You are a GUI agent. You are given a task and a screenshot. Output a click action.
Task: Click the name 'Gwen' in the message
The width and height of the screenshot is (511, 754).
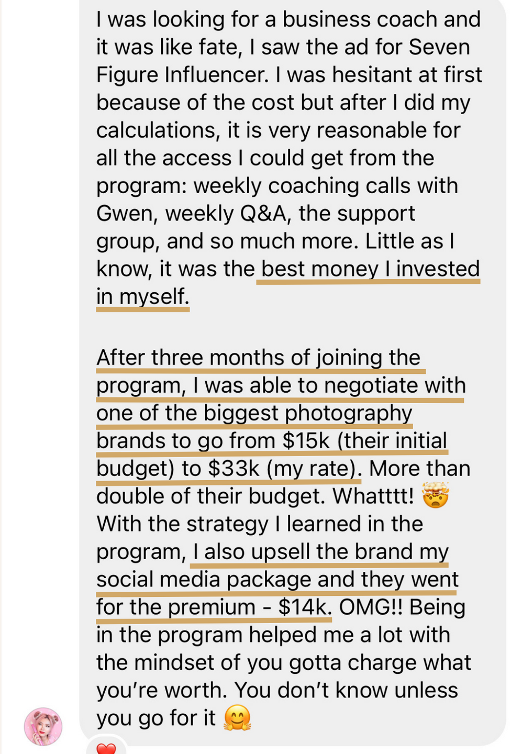tap(127, 214)
